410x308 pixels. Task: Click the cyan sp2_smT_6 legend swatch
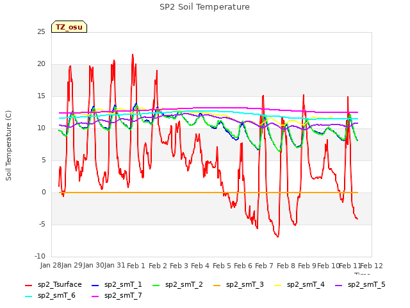(x=28, y=296)
